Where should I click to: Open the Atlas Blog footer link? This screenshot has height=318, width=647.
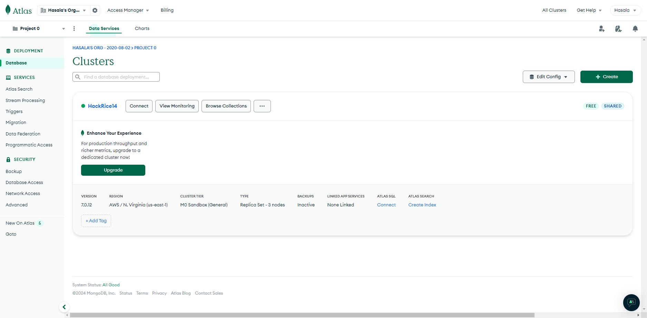181,293
